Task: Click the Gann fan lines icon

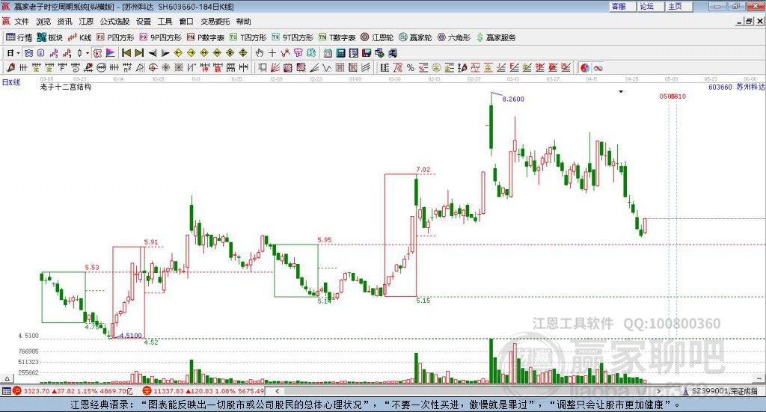Action: point(275,68)
